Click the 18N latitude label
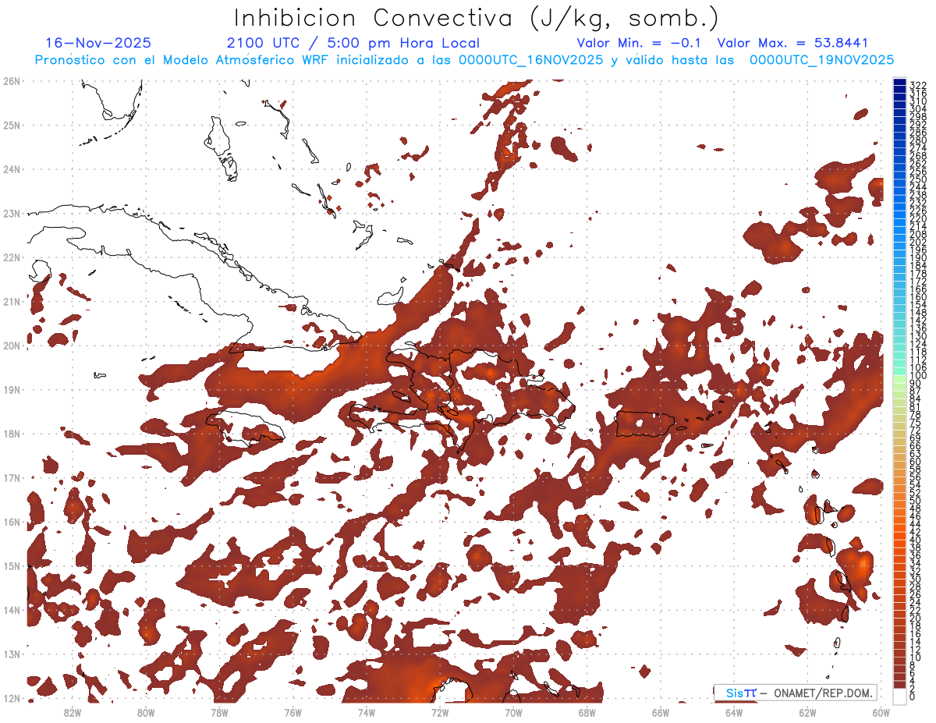The height and width of the screenshot is (723, 936). pos(12,434)
